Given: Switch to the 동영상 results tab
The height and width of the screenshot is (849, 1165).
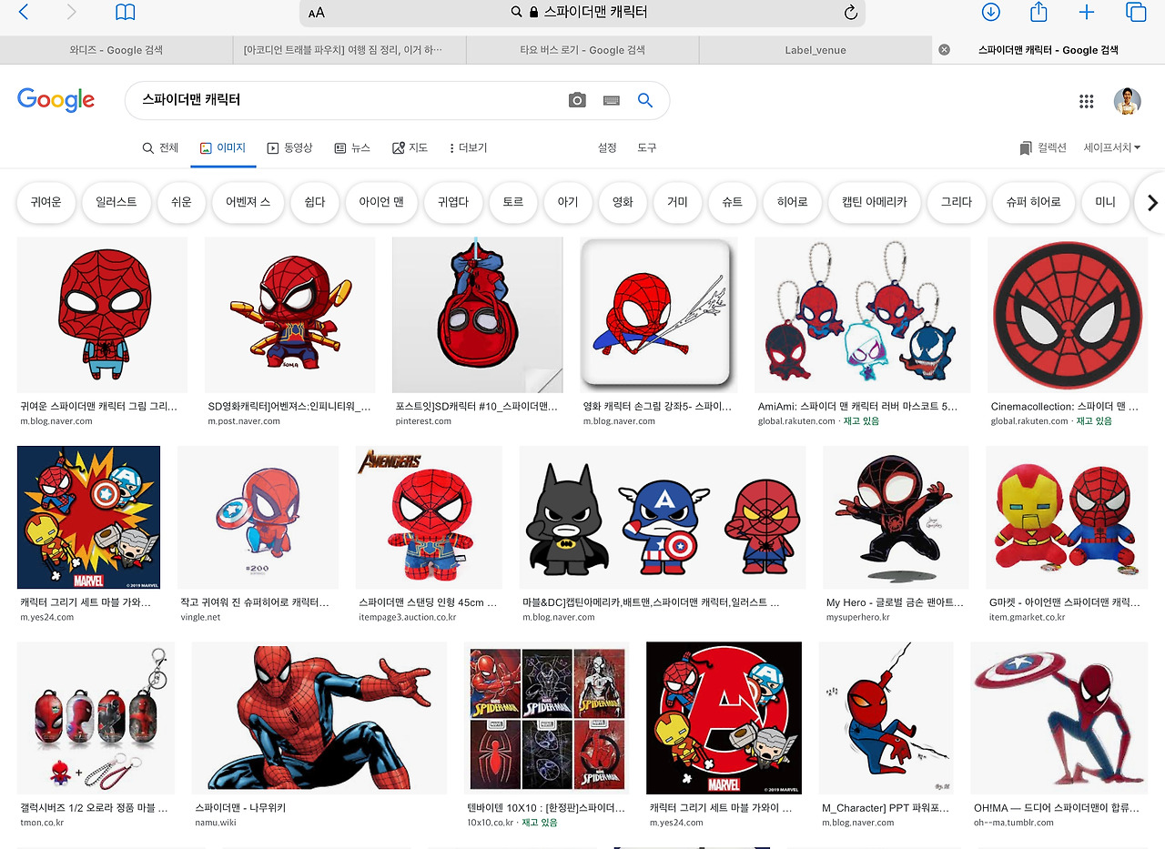Looking at the screenshot, I should coord(289,147).
